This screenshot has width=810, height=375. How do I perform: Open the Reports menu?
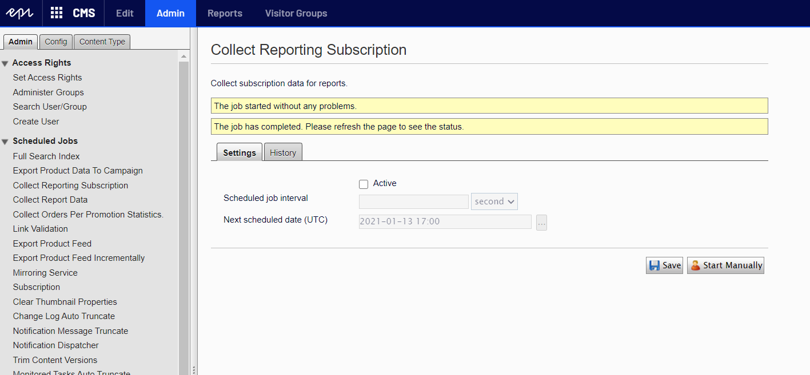(x=225, y=13)
